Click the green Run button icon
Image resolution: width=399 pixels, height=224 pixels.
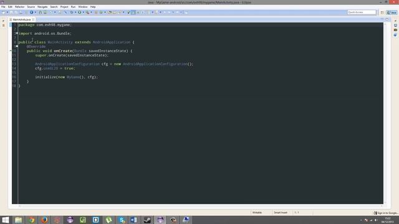[79, 12]
